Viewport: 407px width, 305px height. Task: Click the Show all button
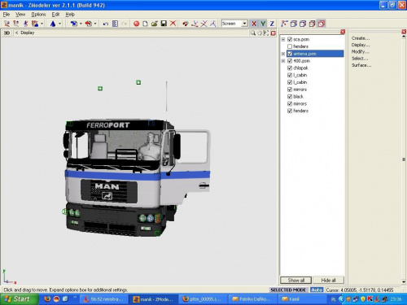coord(296,280)
